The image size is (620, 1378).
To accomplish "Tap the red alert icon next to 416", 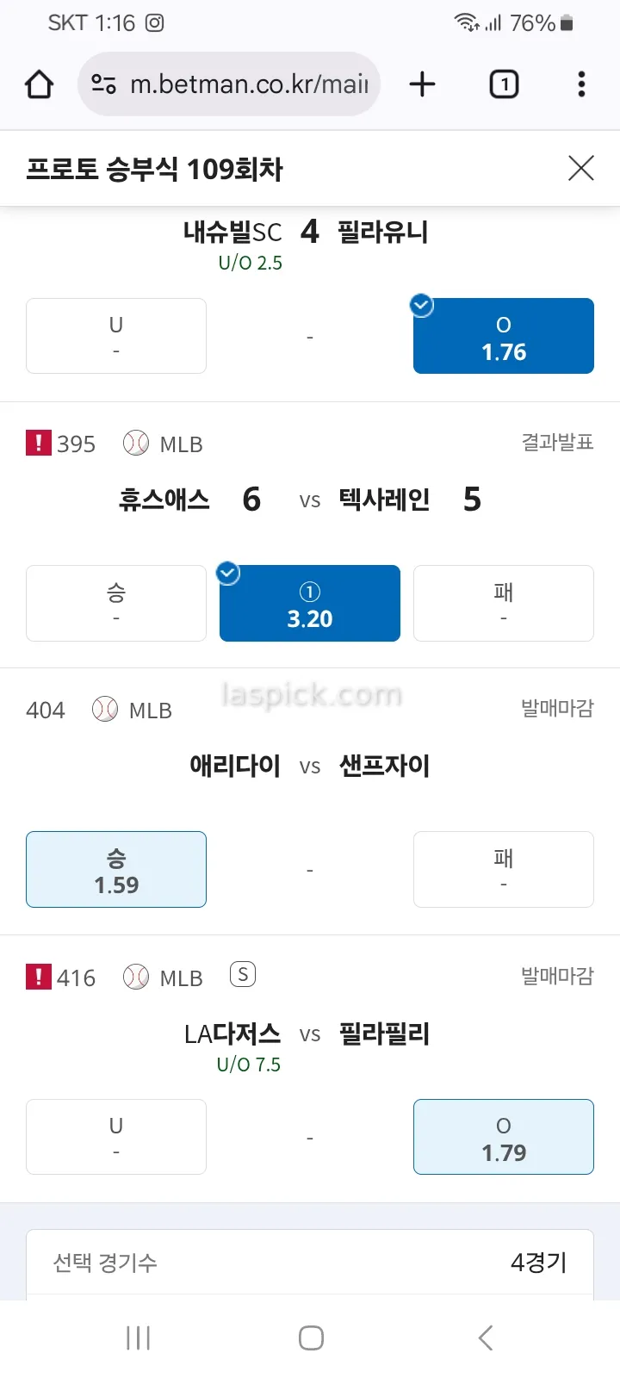I will pyautogui.click(x=39, y=977).
